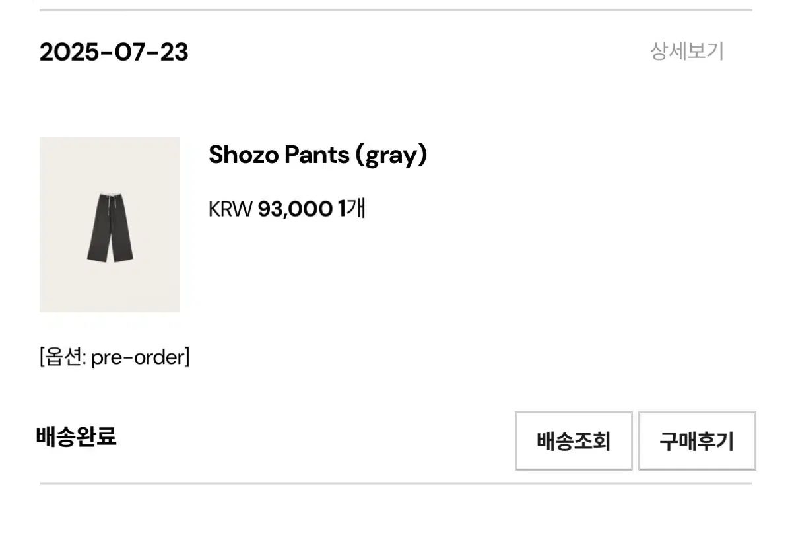
Task: Click the 93,000 price amount
Action: (x=294, y=209)
